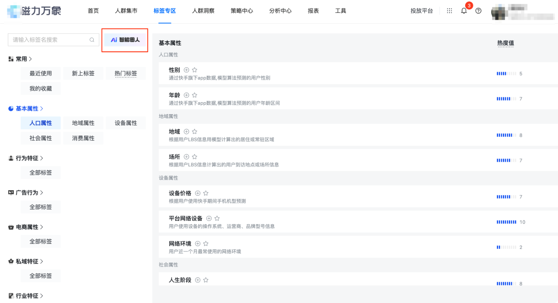Star the 人生阶段 tag as a favorite
The image size is (558, 303).
205,280
